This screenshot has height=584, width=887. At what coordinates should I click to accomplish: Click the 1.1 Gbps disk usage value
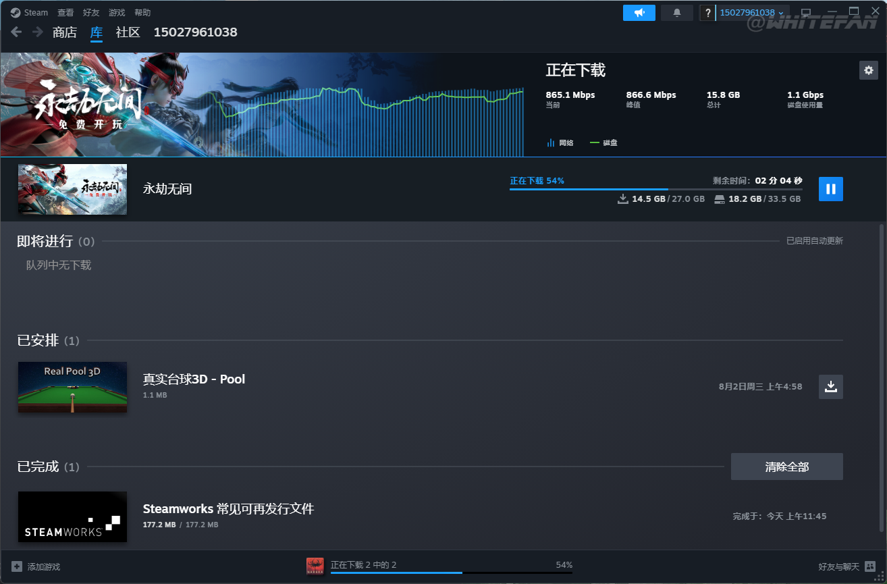tap(805, 95)
